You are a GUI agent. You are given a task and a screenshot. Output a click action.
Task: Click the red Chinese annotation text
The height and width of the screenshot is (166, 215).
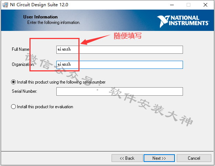pos(127,36)
